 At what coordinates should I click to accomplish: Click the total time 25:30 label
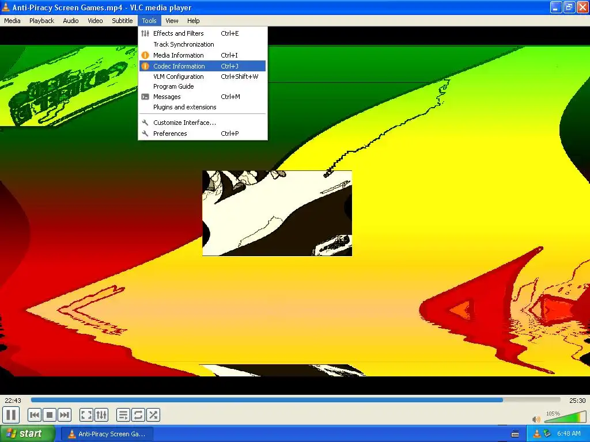pyautogui.click(x=577, y=401)
